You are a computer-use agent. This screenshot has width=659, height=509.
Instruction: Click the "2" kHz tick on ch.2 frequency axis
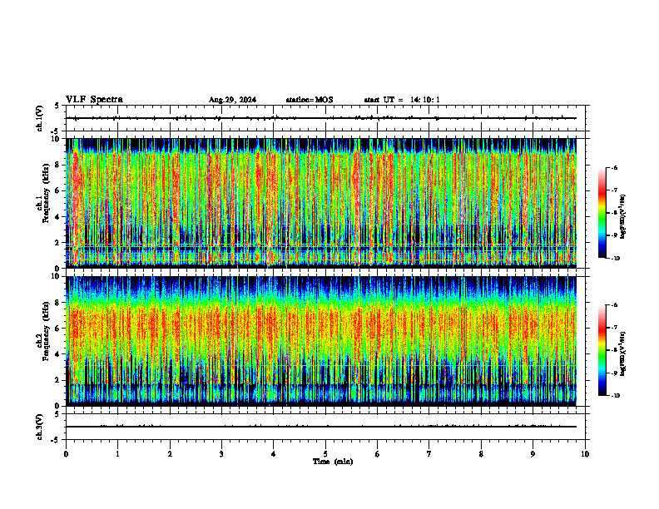coord(57,380)
